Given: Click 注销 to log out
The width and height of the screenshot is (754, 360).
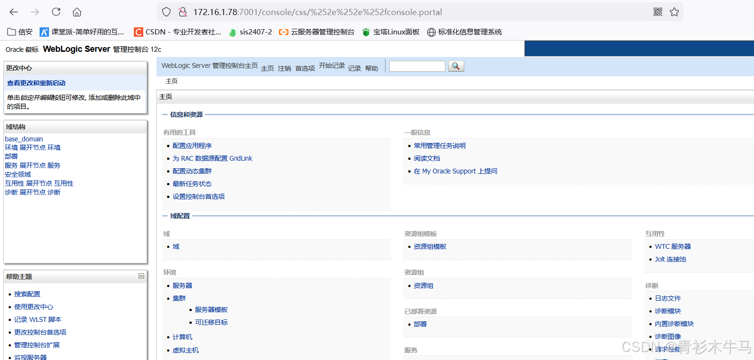Looking at the screenshot, I should [285, 68].
